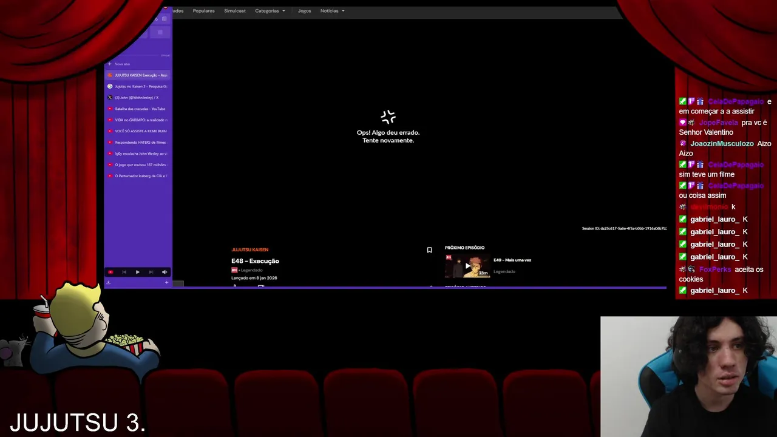
Task: Open VOCÊ SÓ ASSISTE A FILME RUIM tab
Action: coord(138,131)
